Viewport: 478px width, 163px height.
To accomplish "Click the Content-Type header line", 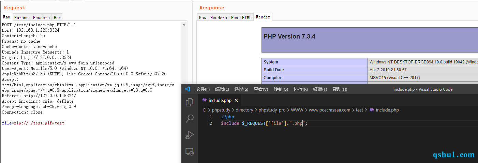I will click(x=58, y=63).
